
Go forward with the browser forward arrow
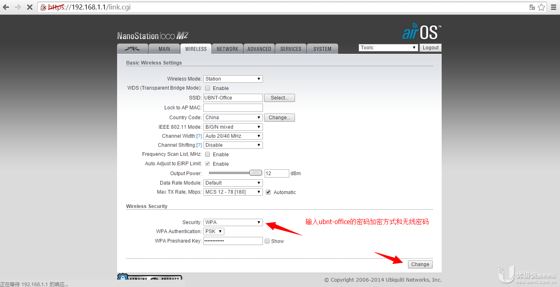click(18, 7)
